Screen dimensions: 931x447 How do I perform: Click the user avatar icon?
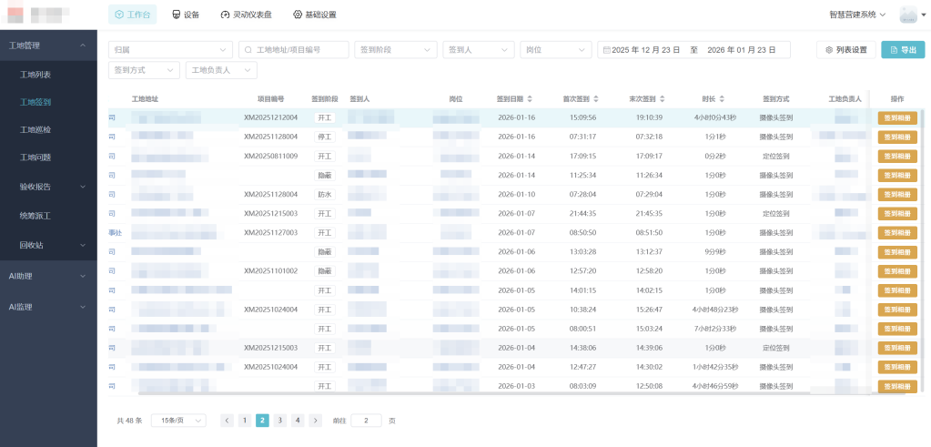coord(907,15)
